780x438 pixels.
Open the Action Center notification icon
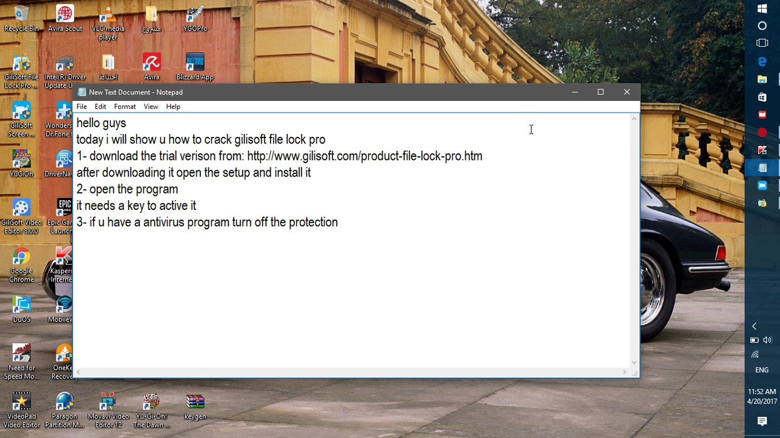(x=762, y=421)
